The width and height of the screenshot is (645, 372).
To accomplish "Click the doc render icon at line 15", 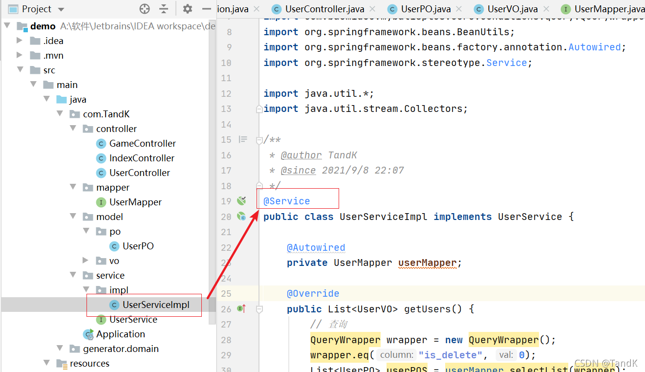I will 243,139.
